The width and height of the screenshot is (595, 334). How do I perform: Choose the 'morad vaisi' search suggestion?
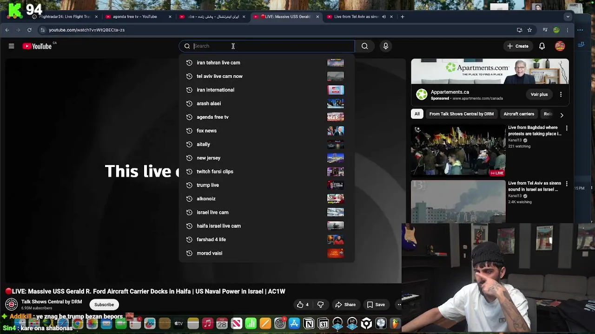267,253
